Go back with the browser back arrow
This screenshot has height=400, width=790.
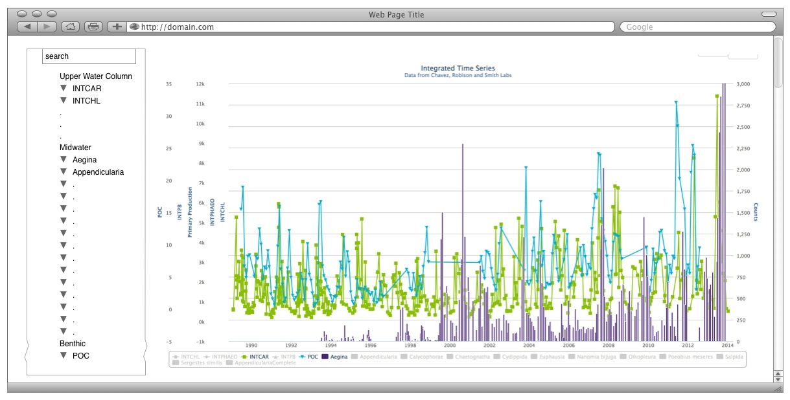click(x=27, y=27)
